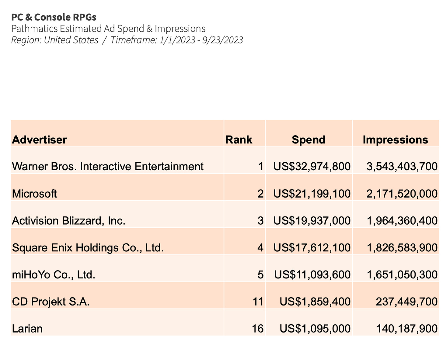Click the US$17,612,100 spend value
This screenshot has height=345, width=443.
click(312, 247)
